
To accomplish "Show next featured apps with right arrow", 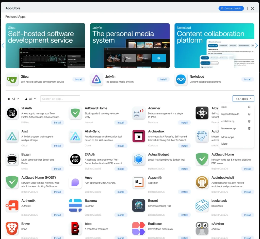I will pyautogui.click(x=256, y=45).
